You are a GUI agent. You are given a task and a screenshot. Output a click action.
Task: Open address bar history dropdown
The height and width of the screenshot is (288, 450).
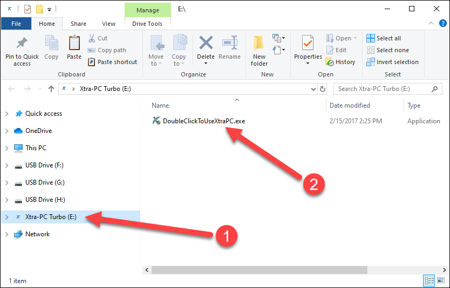313,89
